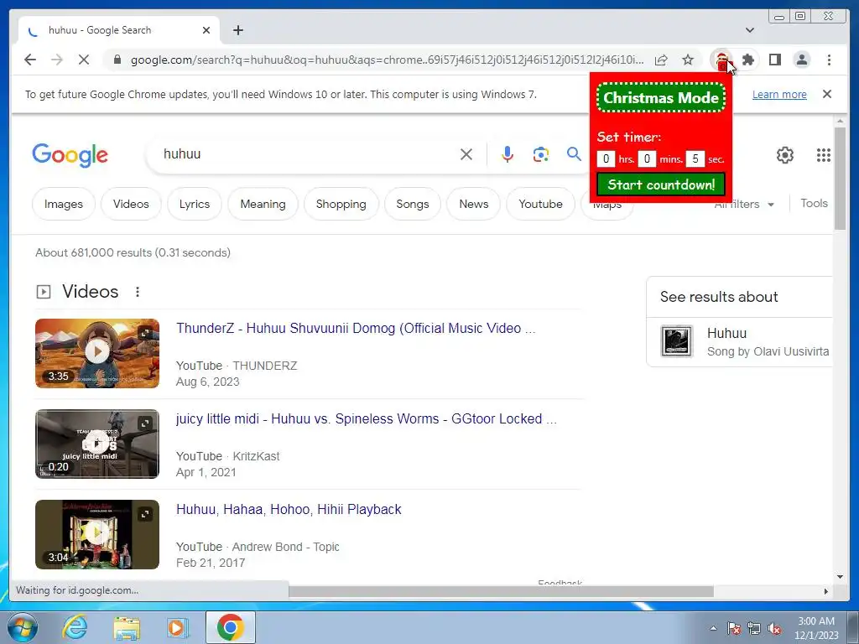Filter results by Songs
Screen dimensions: 859x644
tap(413, 204)
